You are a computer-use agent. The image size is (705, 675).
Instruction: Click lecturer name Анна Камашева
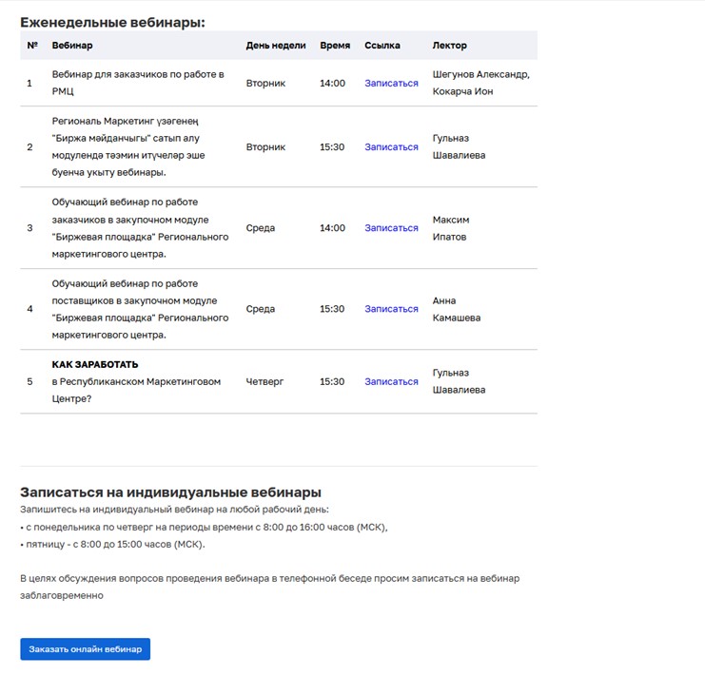pyautogui.click(x=457, y=309)
